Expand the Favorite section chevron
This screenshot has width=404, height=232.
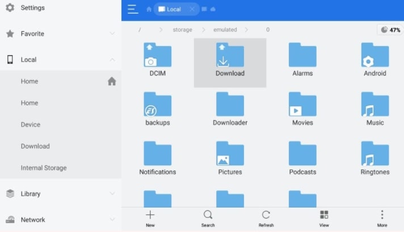(x=112, y=34)
